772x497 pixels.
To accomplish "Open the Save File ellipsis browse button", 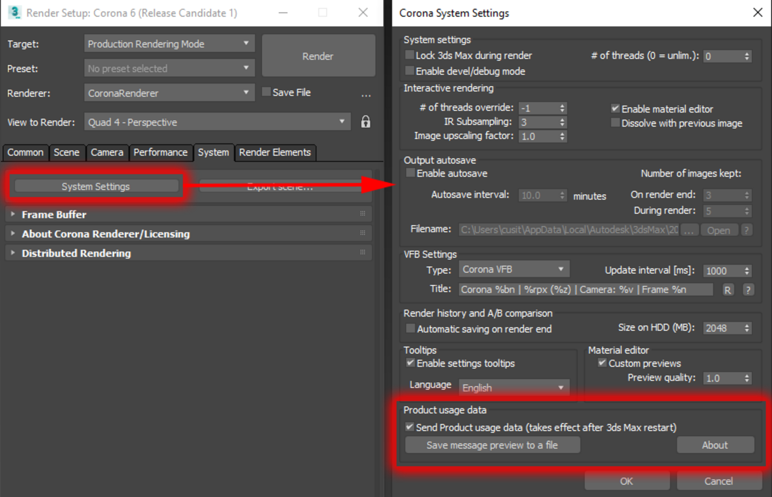I will point(366,95).
